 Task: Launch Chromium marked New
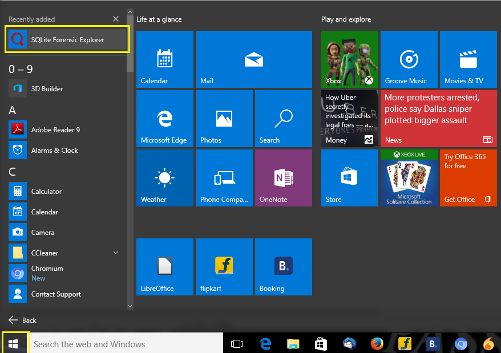[67, 274]
